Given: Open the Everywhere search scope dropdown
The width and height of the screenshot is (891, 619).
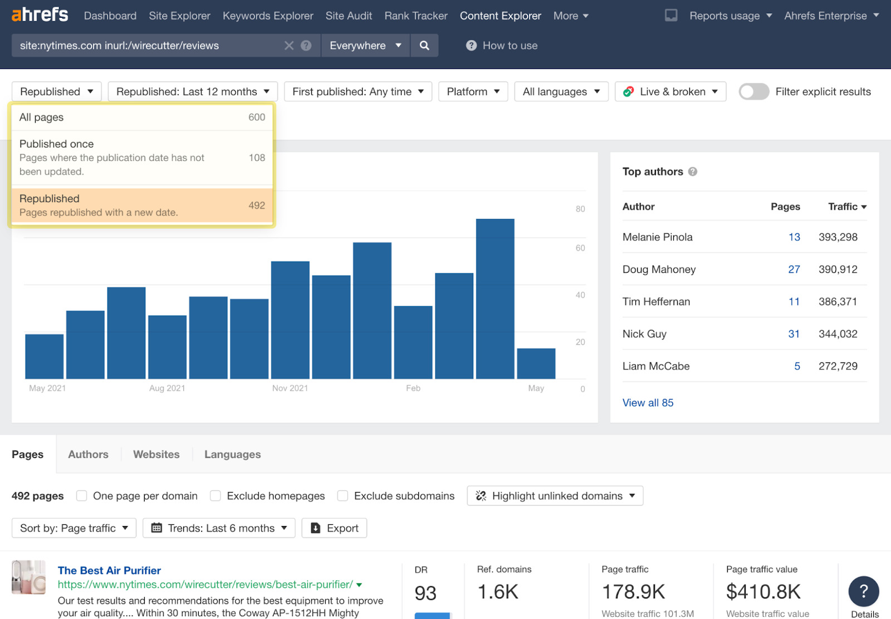Looking at the screenshot, I should click(x=365, y=45).
